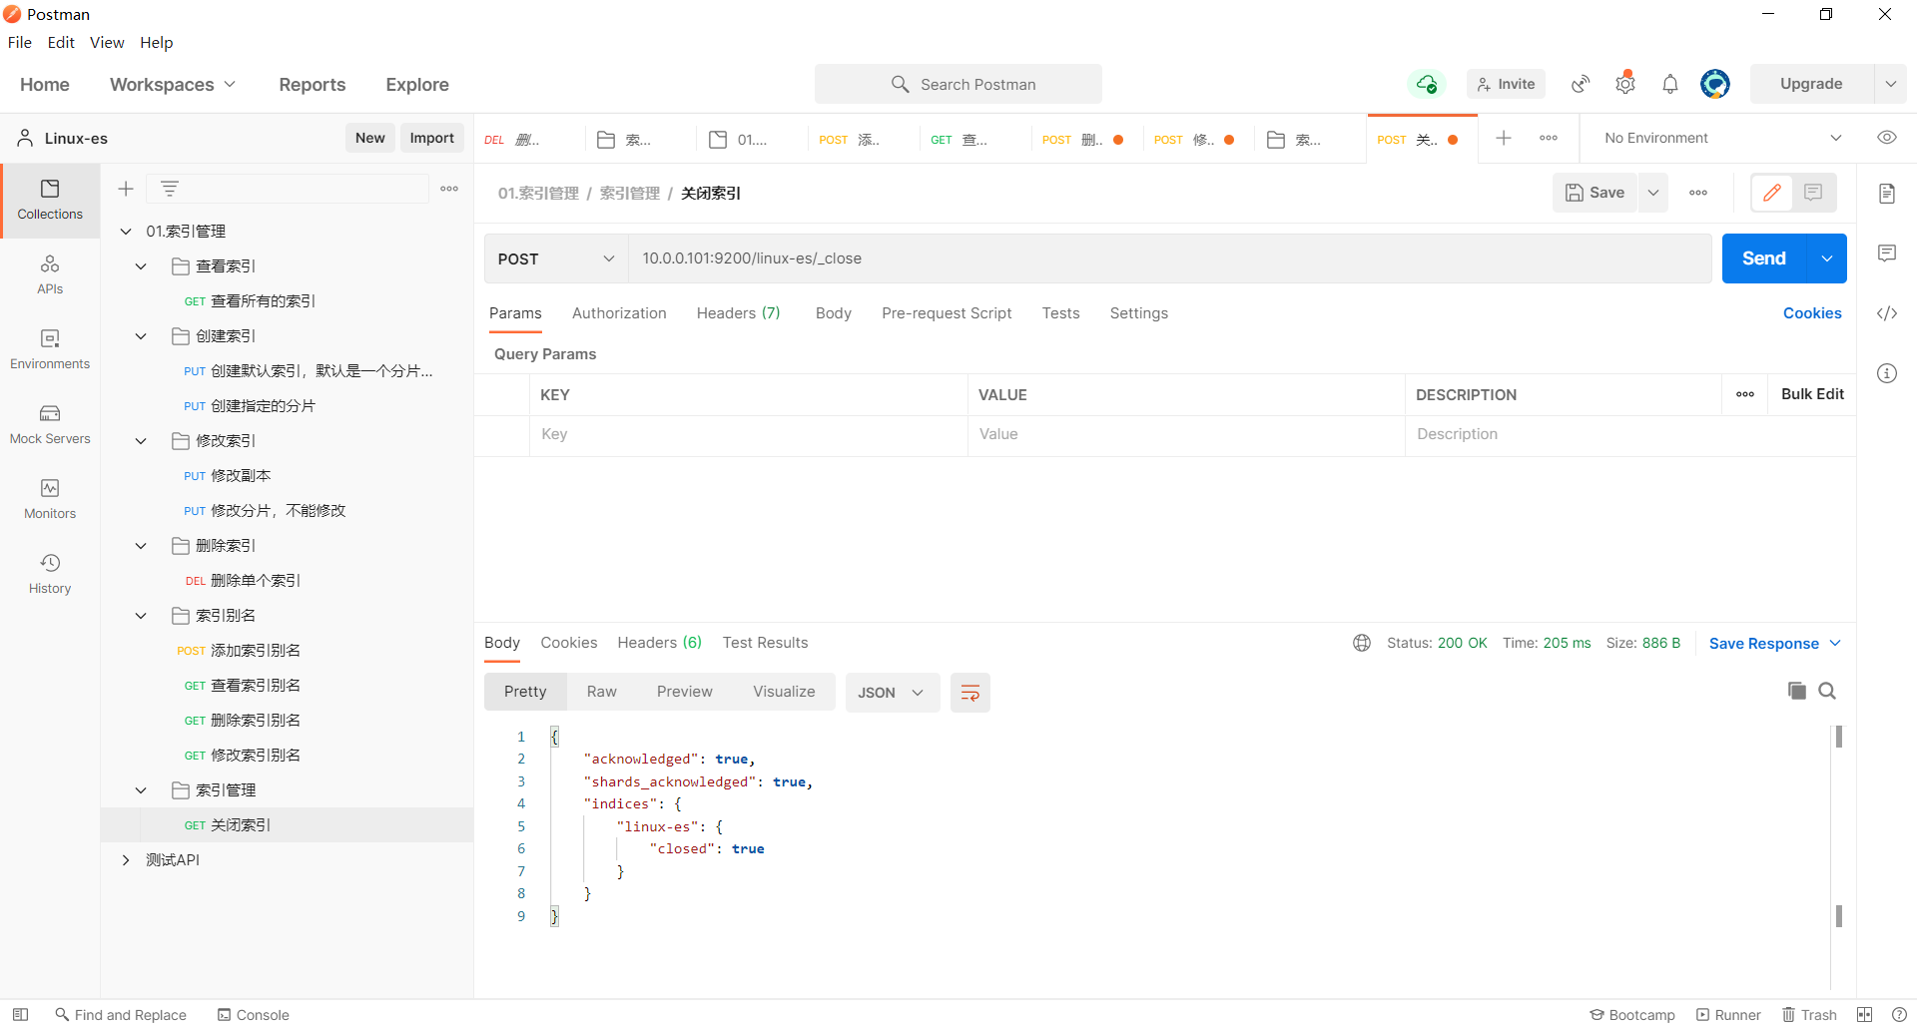
Task: Toggle the sidebar from status bar
Action: (20, 1014)
